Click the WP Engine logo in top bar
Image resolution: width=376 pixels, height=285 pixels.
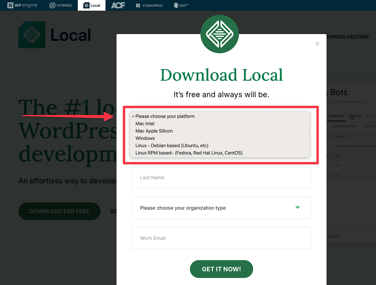tap(23, 5)
